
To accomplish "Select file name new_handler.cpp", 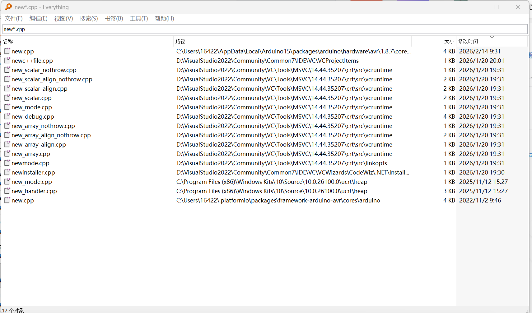I will coord(34,191).
